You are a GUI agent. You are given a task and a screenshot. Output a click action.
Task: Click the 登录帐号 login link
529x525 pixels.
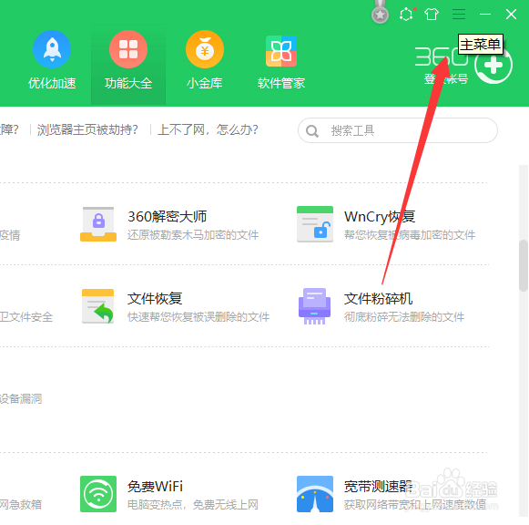click(x=446, y=79)
